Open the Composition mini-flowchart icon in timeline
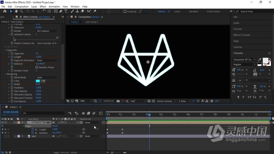The height and width of the screenshot is (154, 274). click(70, 113)
